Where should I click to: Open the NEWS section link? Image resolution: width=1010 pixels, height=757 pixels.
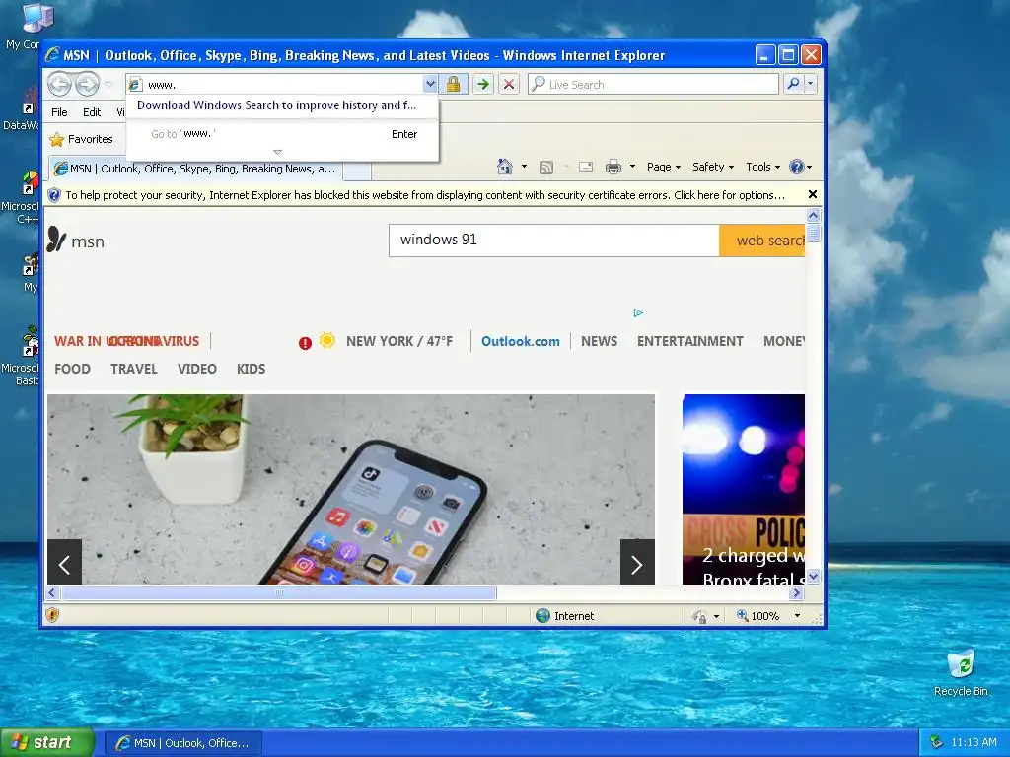(599, 341)
